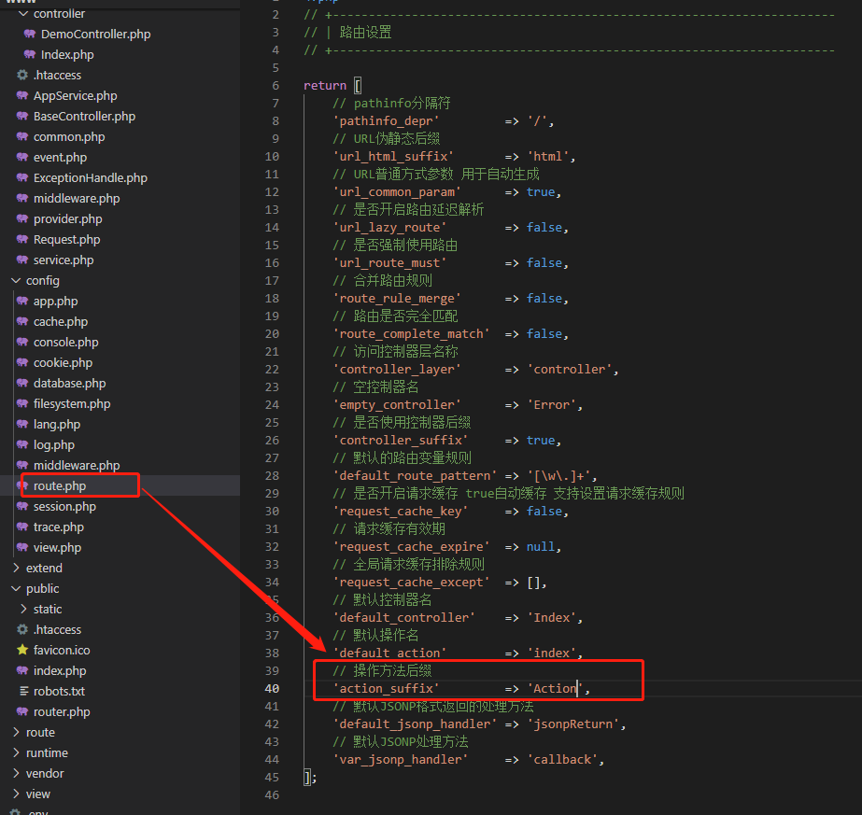The width and height of the screenshot is (862, 815).
Task: Click the return keyword on line 6
Action: pos(325,85)
